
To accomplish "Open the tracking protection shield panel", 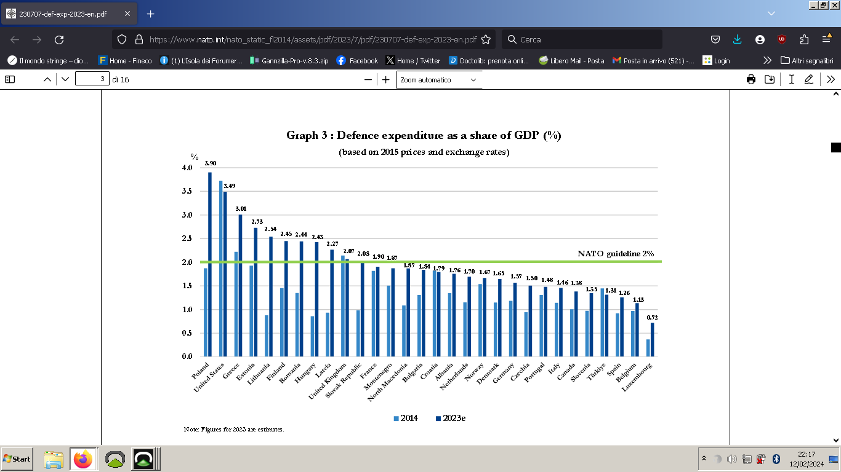I will pyautogui.click(x=122, y=39).
